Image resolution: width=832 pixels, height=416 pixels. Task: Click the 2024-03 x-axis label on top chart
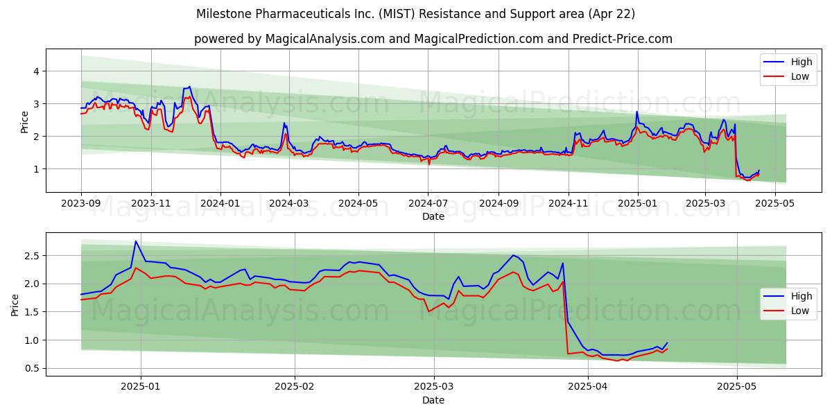pos(288,205)
